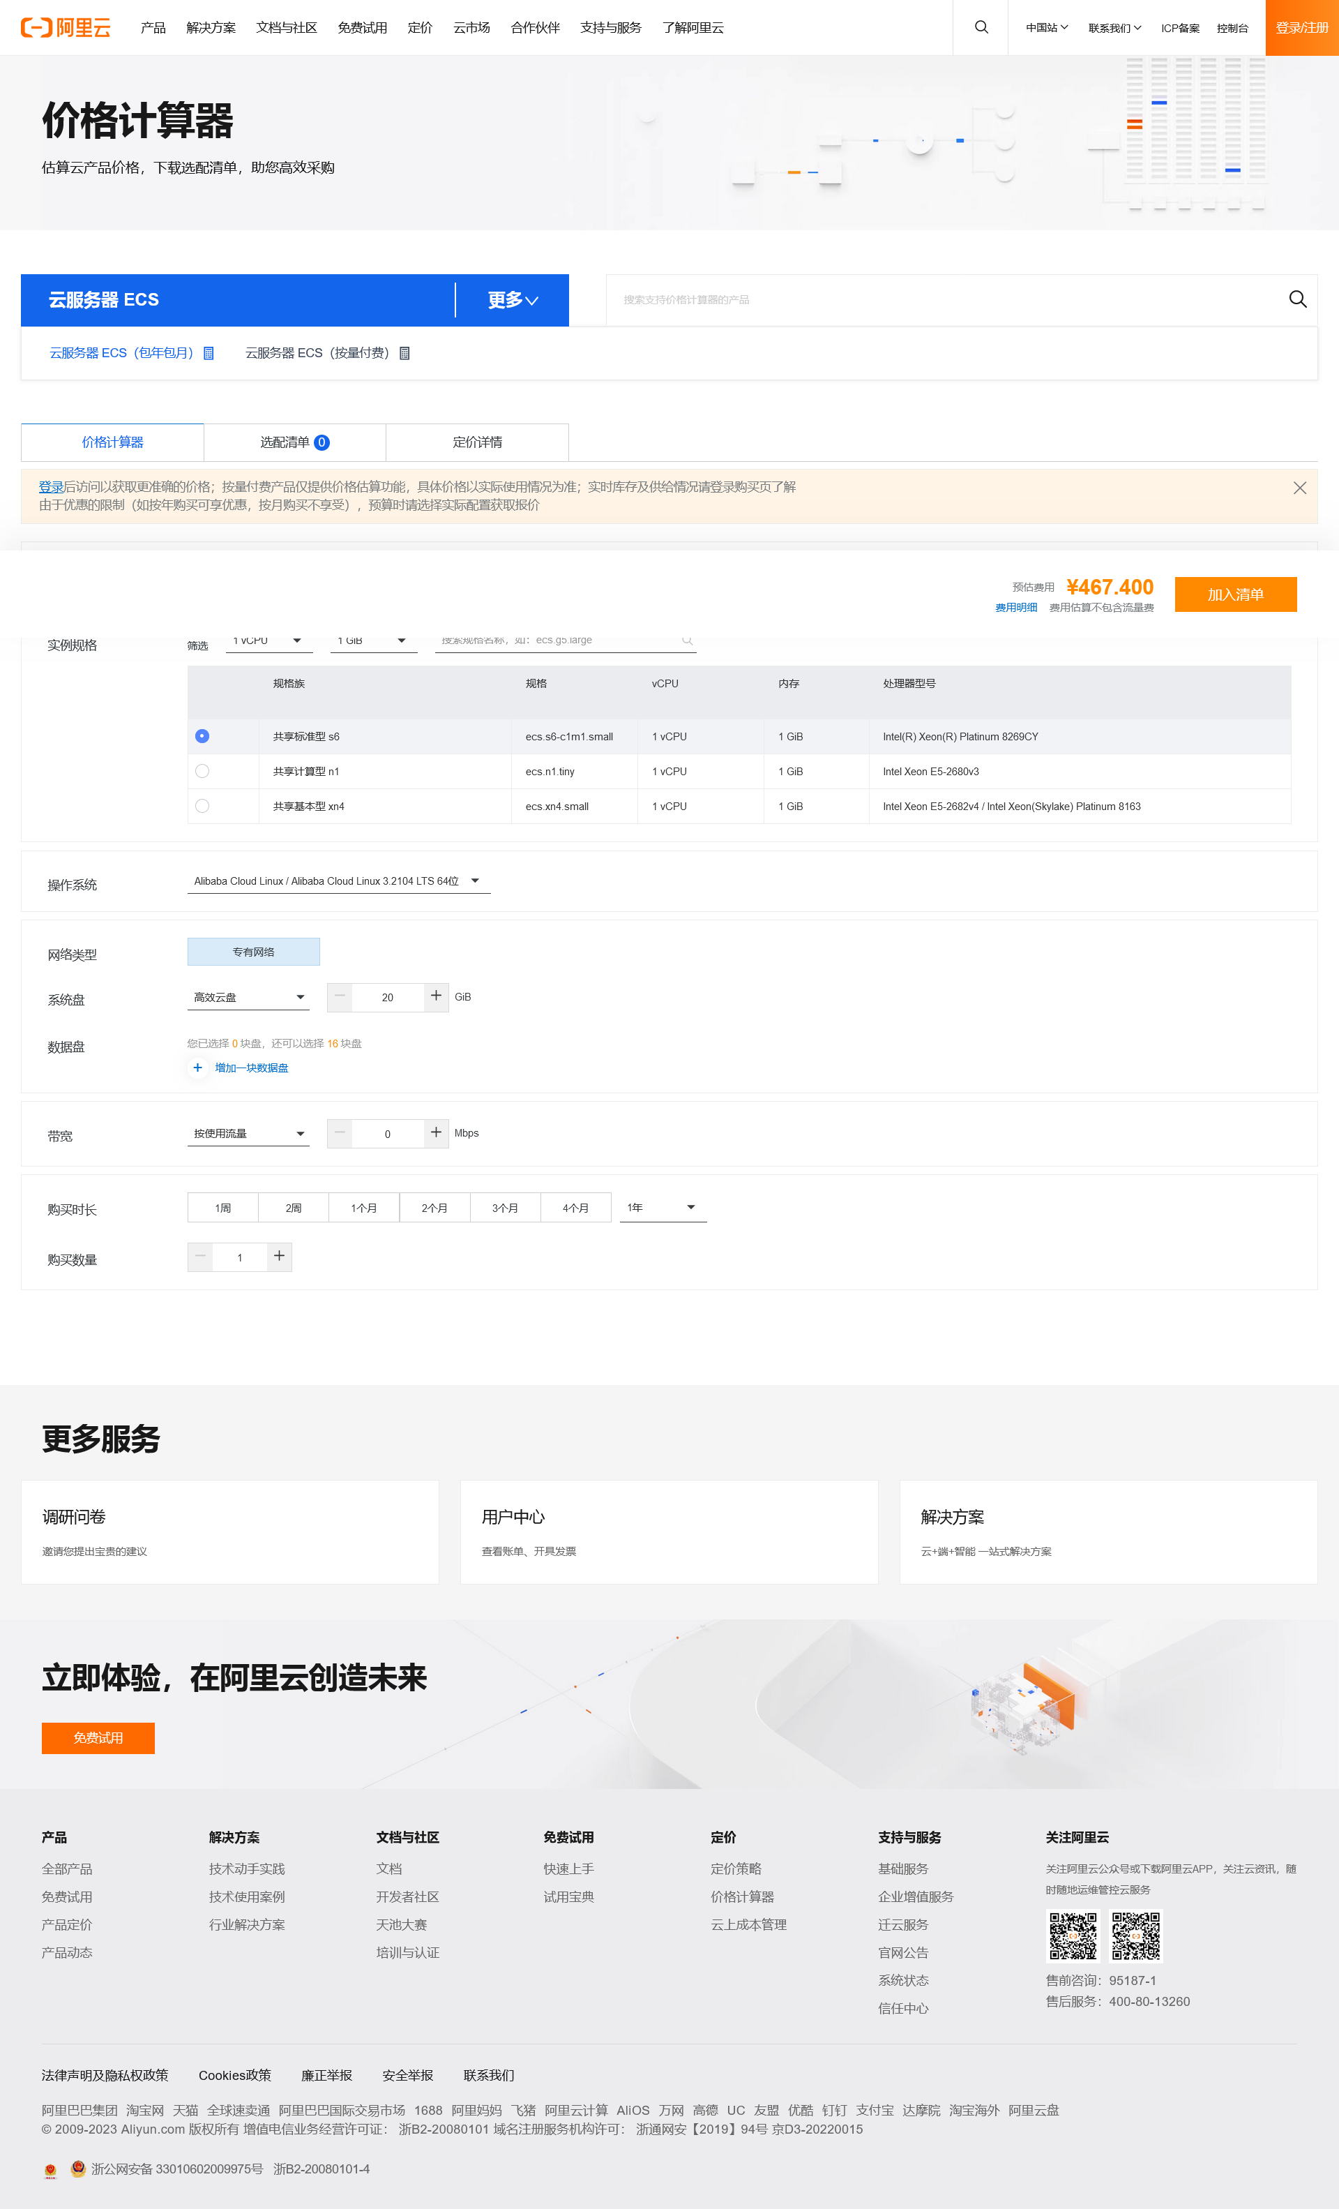
Task: Click the 加入清单 button
Action: (x=1236, y=594)
